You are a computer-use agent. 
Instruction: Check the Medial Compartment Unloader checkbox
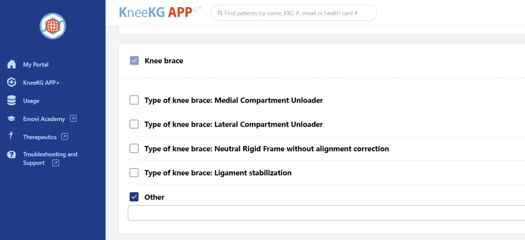[134, 100]
